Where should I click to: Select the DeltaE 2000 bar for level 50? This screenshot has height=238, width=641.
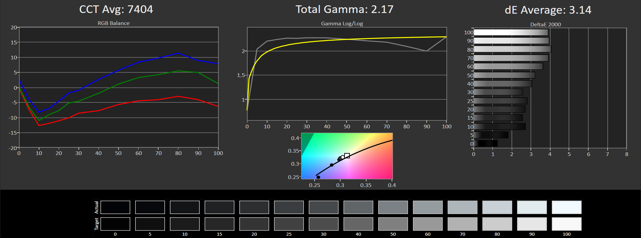click(504, 75)
